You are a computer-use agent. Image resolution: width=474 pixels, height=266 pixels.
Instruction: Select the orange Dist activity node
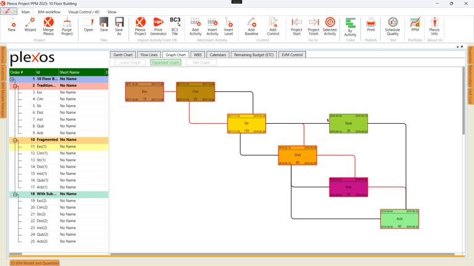pos(297,155)
